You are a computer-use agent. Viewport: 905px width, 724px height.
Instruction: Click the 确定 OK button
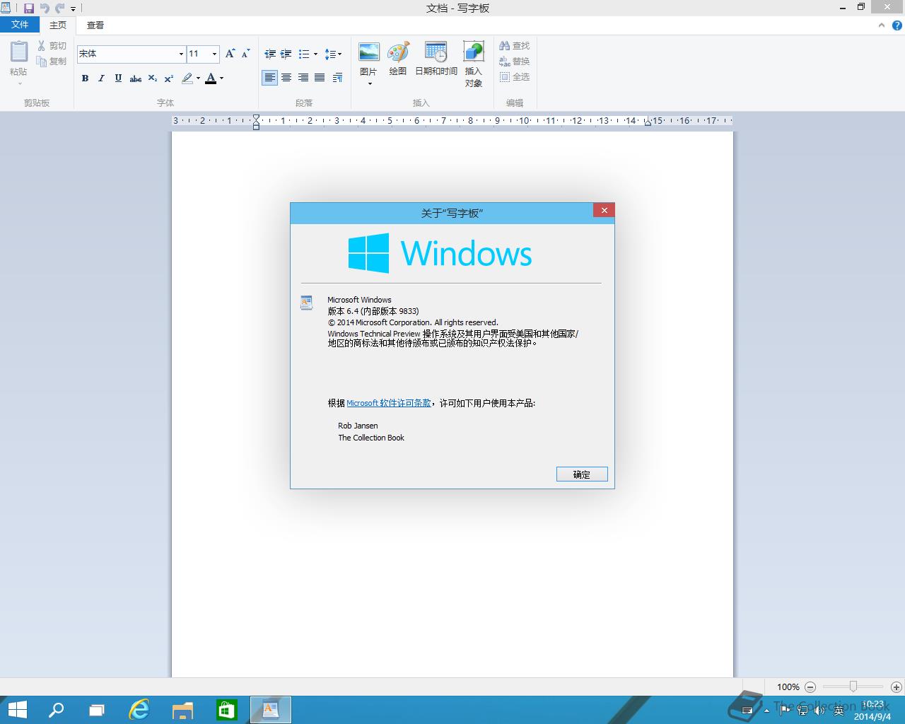[582, 474]
